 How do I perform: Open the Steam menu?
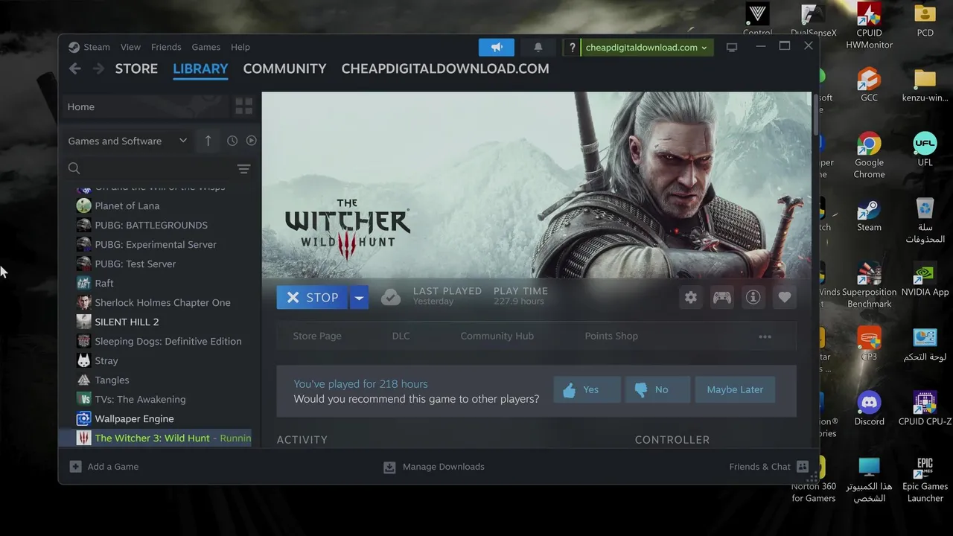pyautogui.click(x=96, y=47)
